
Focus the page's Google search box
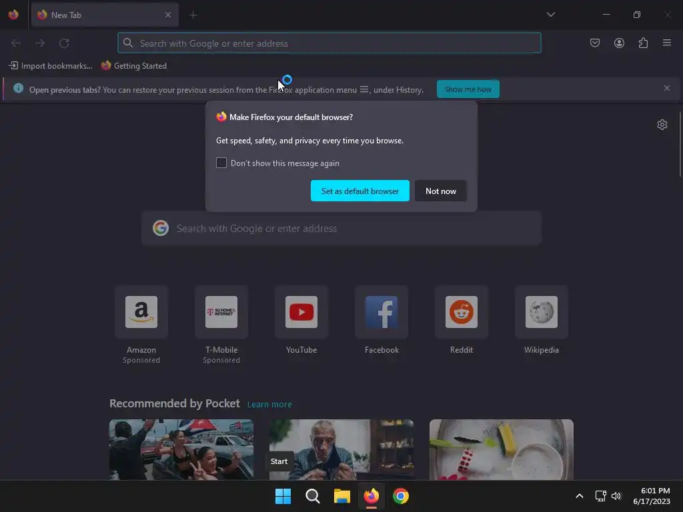(341, 228)
